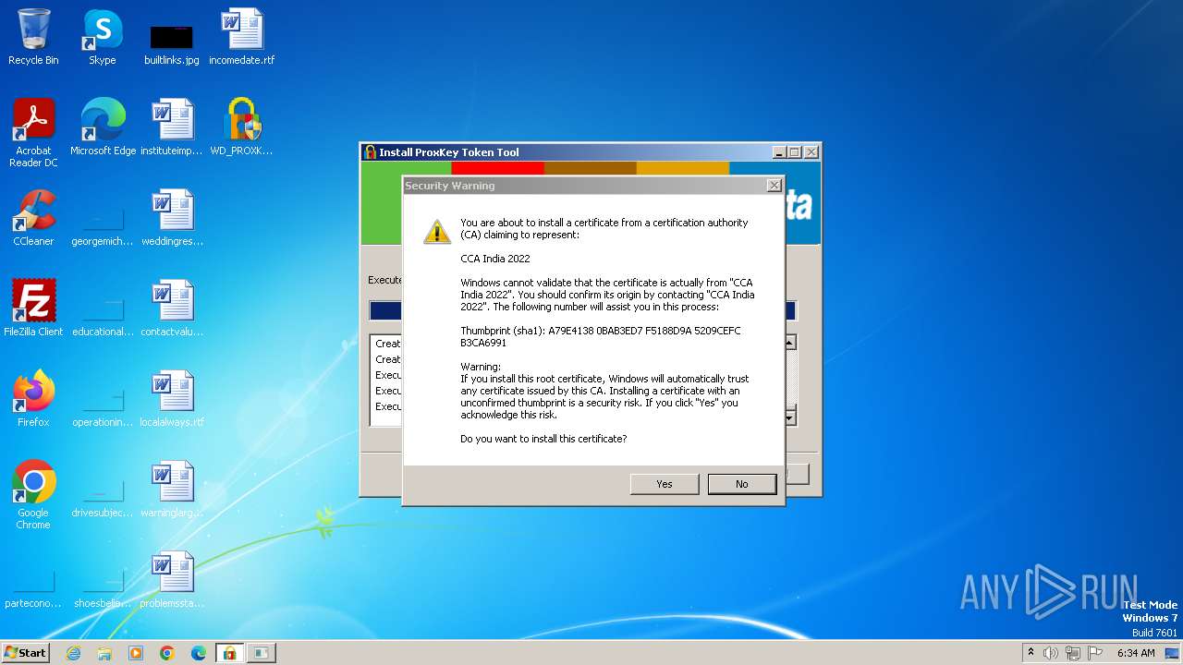Click the 'CCA India 2022' CA name

495,259
